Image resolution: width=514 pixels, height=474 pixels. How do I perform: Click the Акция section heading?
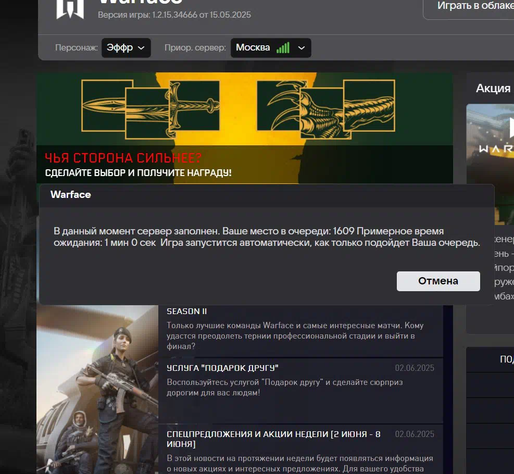tap(493, 88)
